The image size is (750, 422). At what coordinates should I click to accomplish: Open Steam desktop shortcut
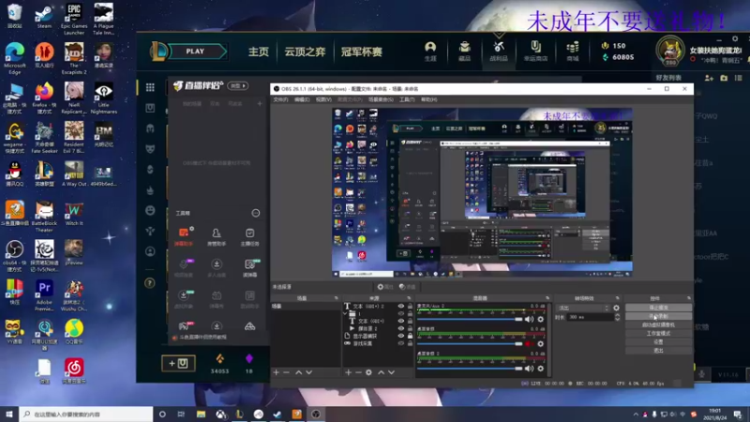tap(44, 16)
